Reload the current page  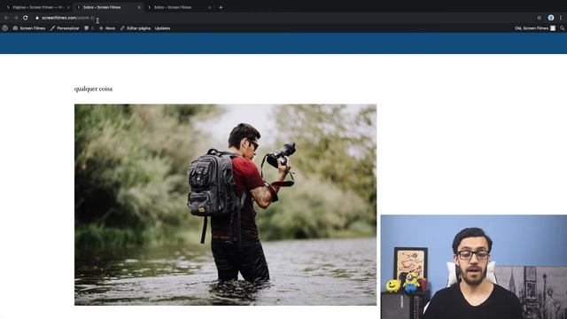click(26, 18)
